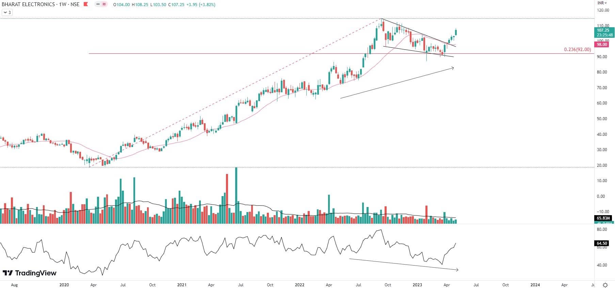Click the 2021 label on the time axis

(x=182, y=285)
